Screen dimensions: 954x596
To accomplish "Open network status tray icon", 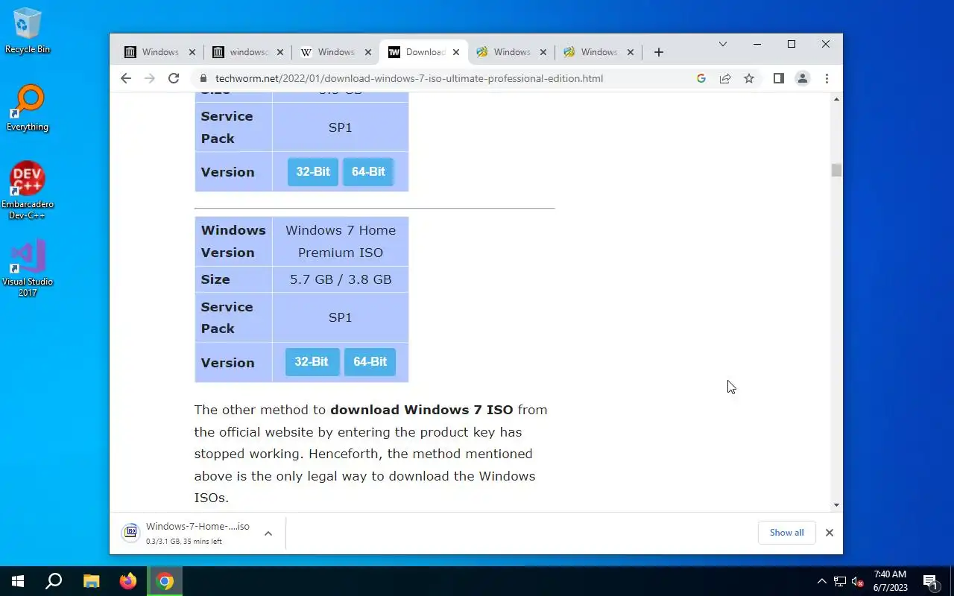I will pyautogui.click(x=840, y=582).
